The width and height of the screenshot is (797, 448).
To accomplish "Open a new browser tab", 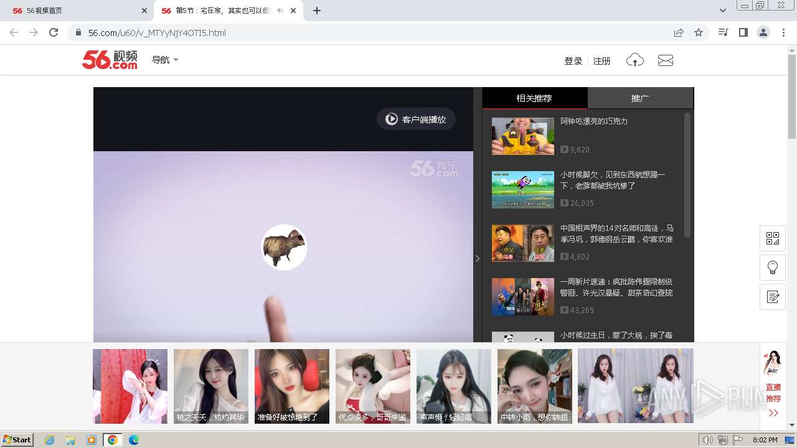I will (317, 11).
